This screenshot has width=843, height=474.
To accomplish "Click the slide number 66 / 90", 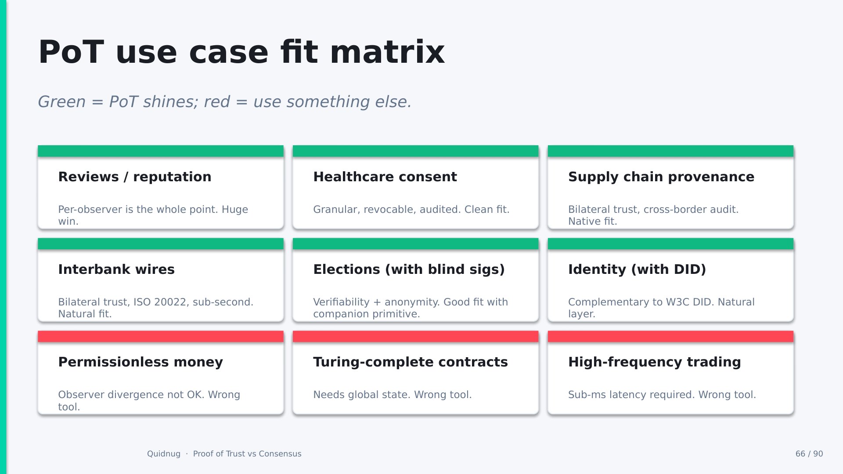I will click(x=809, y=454).
